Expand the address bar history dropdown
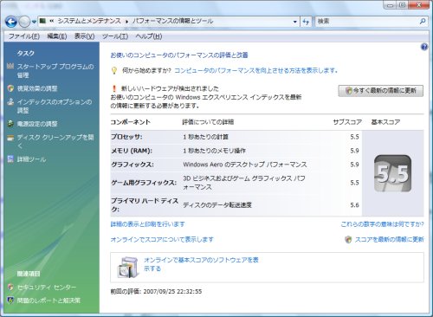 coord(295,22)
